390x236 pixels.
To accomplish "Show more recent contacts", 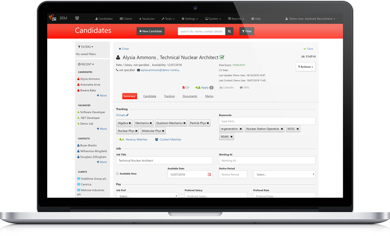I will [102, 162].
